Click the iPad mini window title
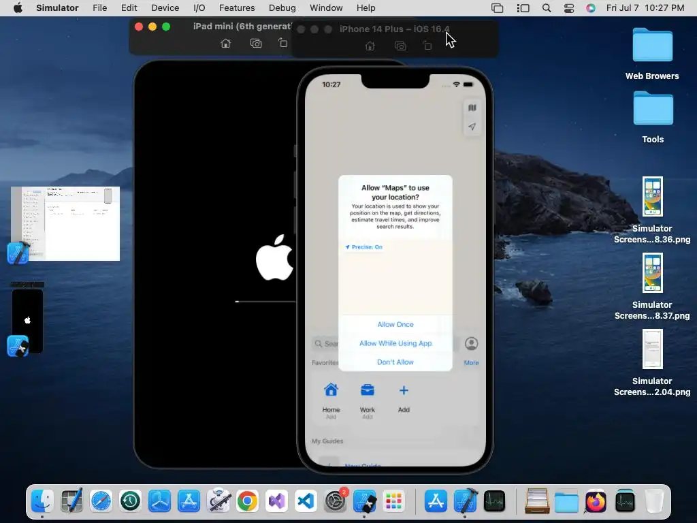The height and width of the screenshot is (523, 697). [x=242, y=27]
